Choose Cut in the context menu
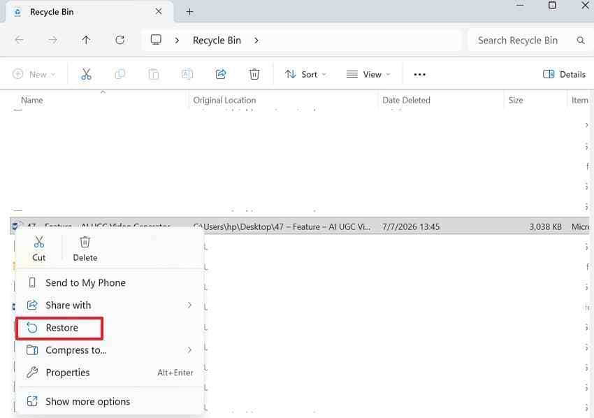Image resolution: width=594 pixels, height=418 pixels. (38, 249)
